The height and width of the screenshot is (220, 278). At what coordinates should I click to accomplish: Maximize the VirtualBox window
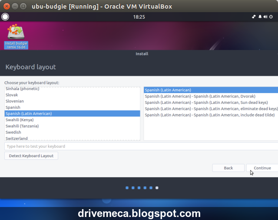[x=23, y=6]
